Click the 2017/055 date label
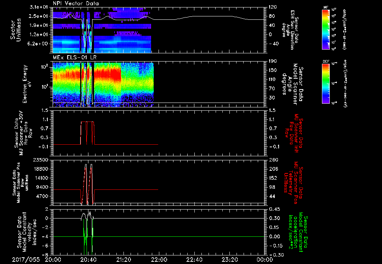The width and height of the screenshot is (382, 264). (26, 260)
